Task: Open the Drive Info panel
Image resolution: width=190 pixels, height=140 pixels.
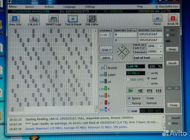Action: [15, 20]
